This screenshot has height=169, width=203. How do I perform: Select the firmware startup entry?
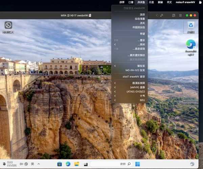tap(130, 27)
